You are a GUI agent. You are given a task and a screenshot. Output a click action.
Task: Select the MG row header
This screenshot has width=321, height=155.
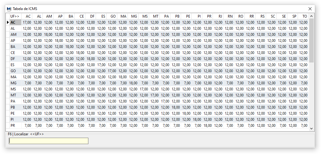pos(15,83)
